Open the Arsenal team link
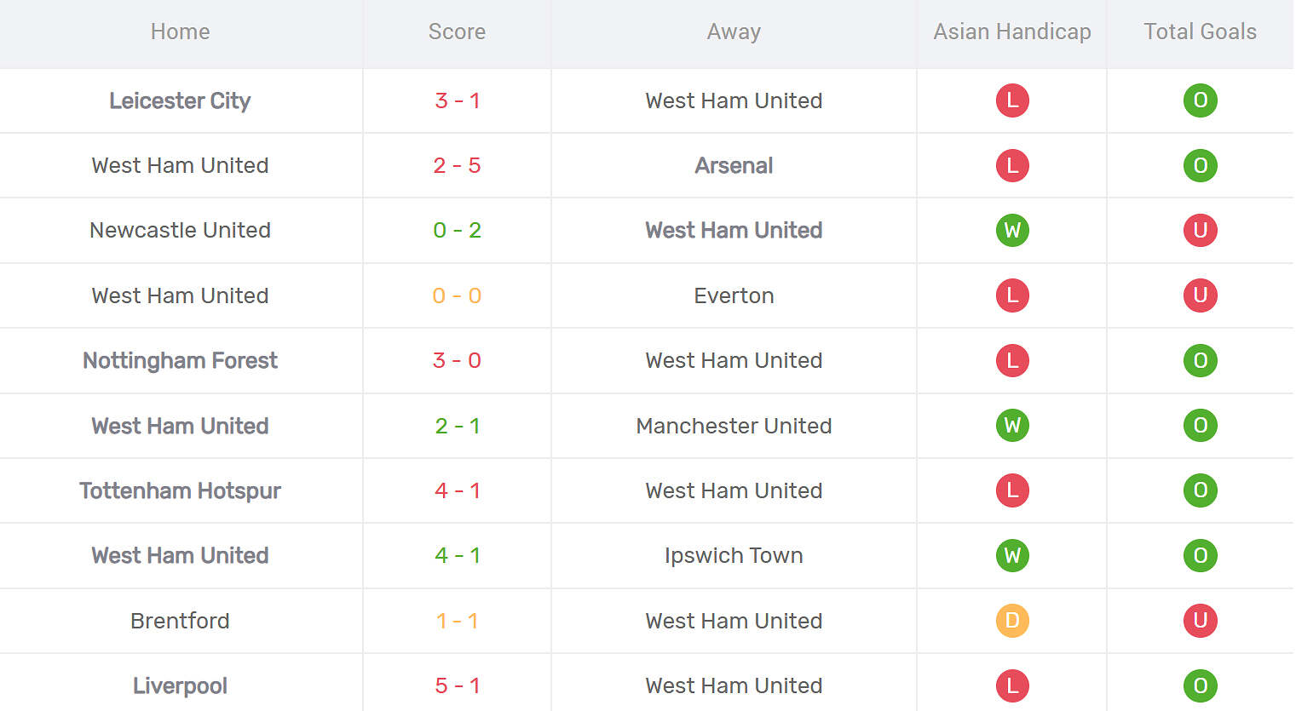 coord(734,165)
